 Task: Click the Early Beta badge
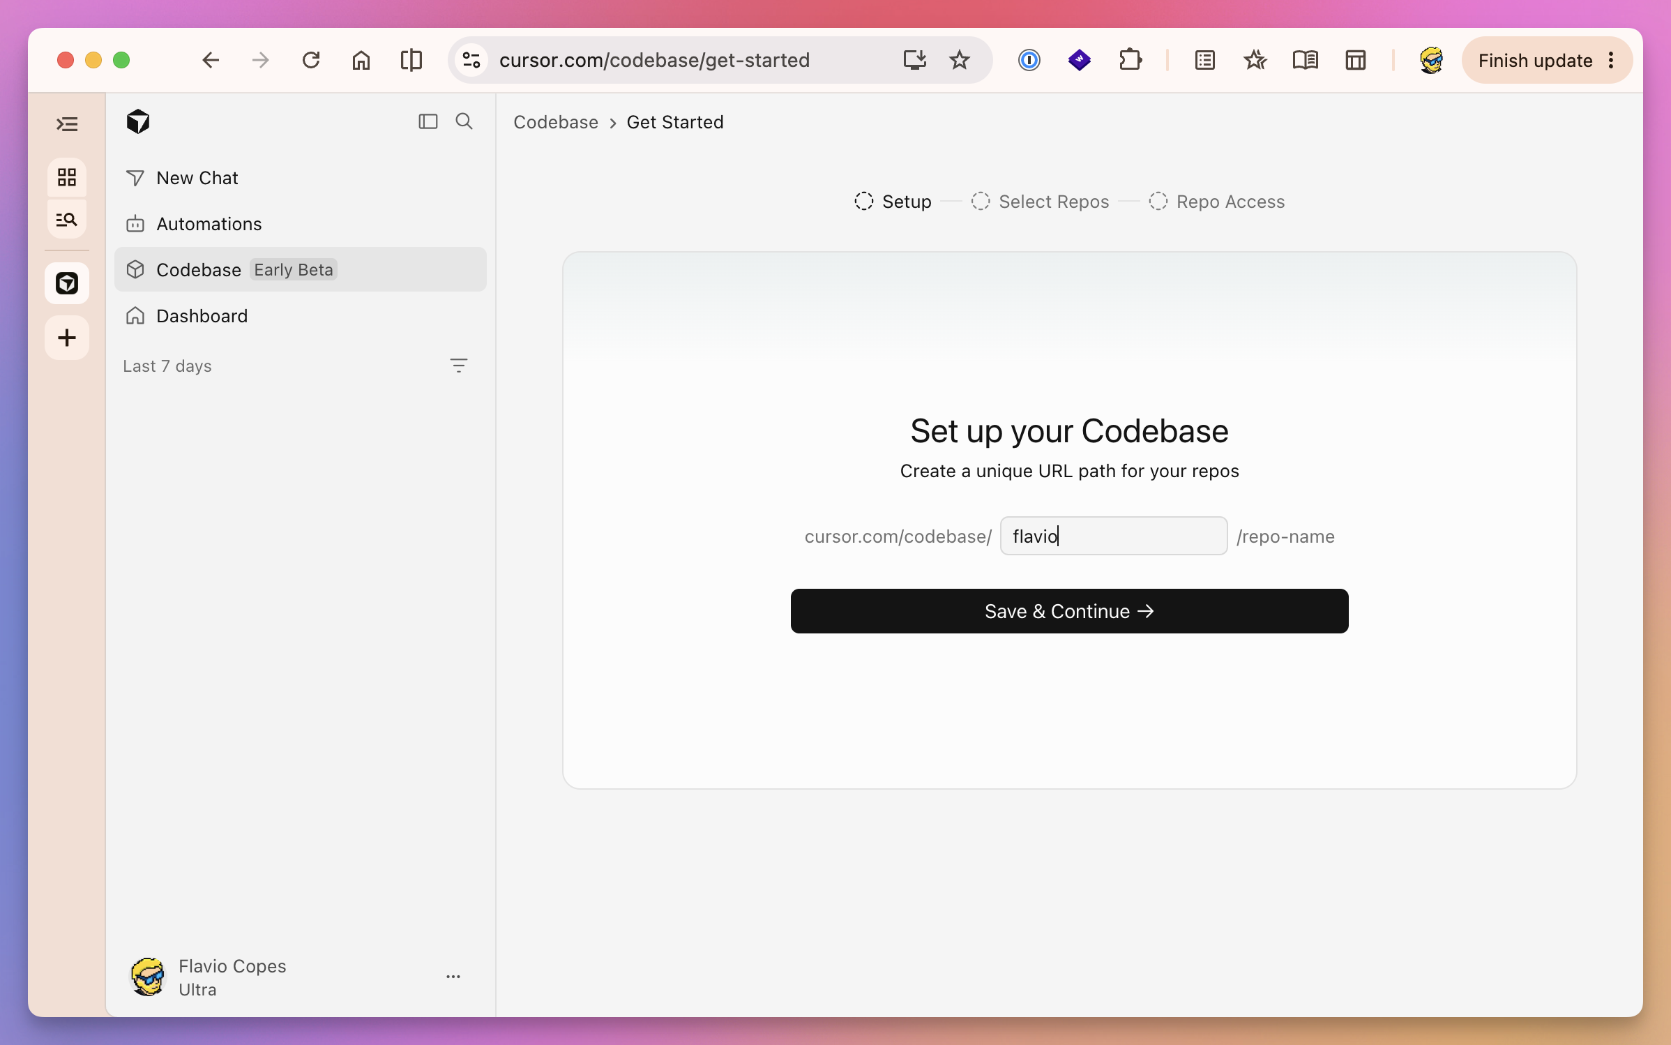pyautogui.click(x=294, y=270)
